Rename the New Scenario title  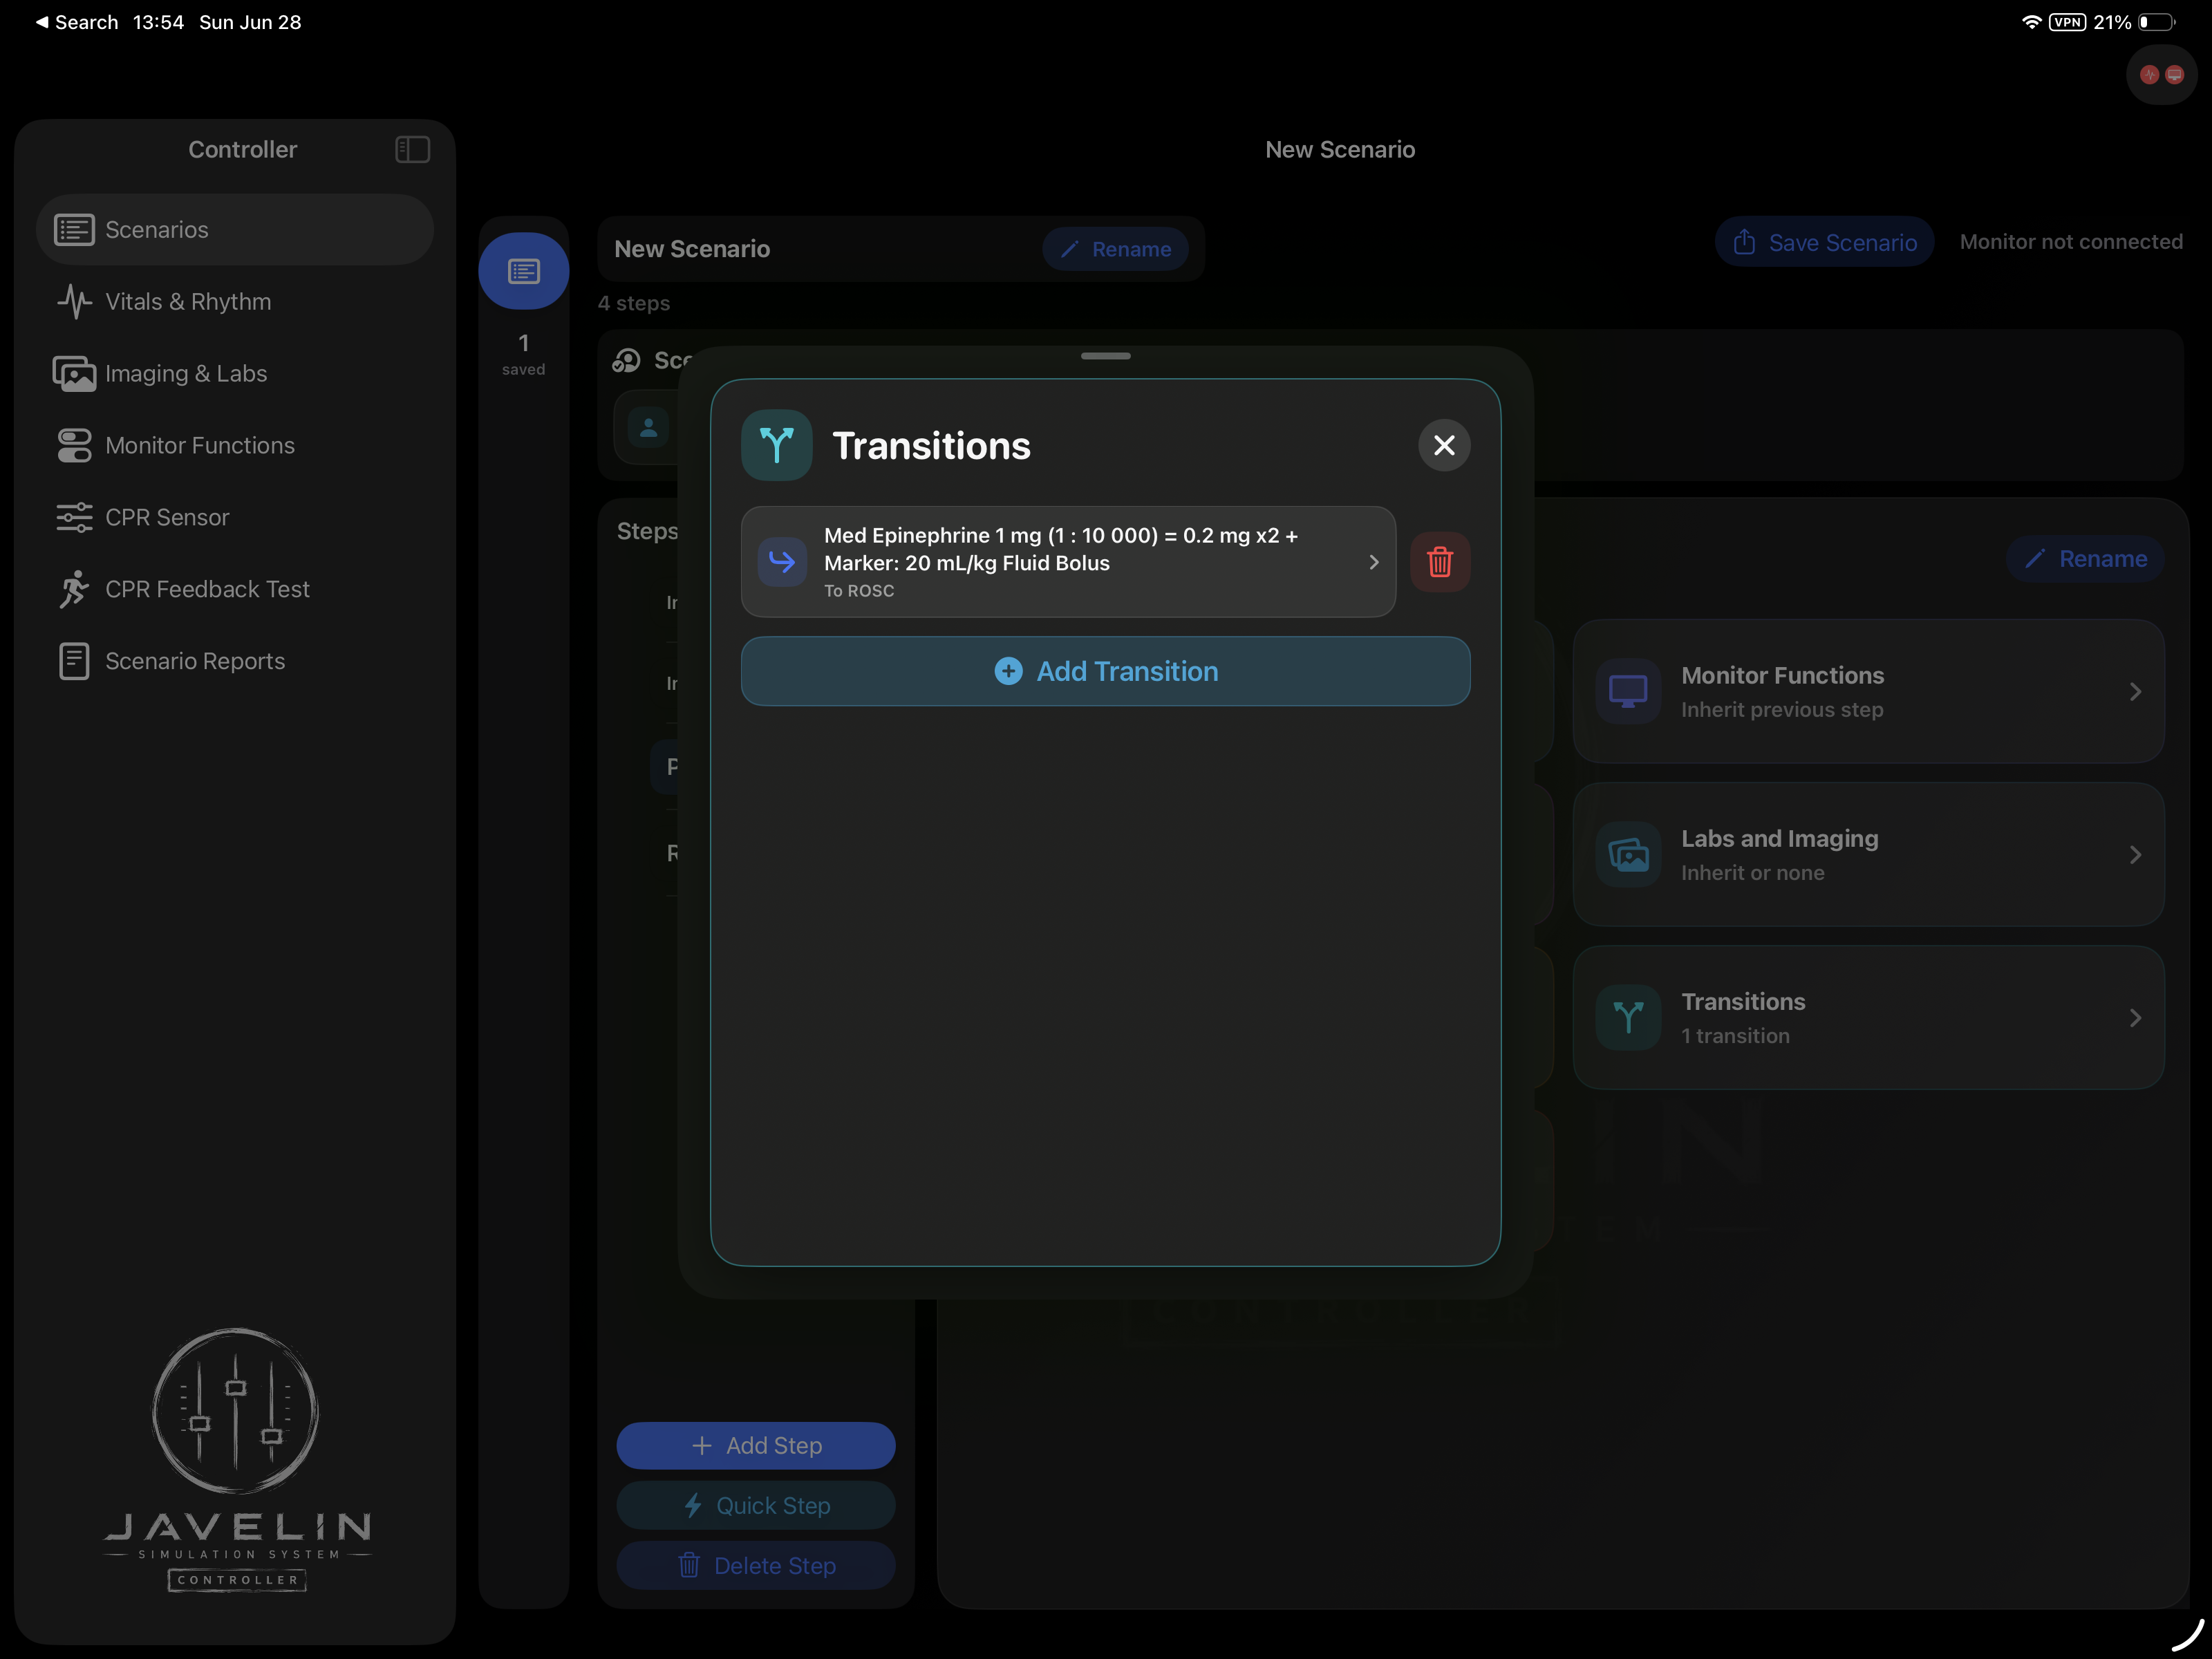(x=1115, y=249)
